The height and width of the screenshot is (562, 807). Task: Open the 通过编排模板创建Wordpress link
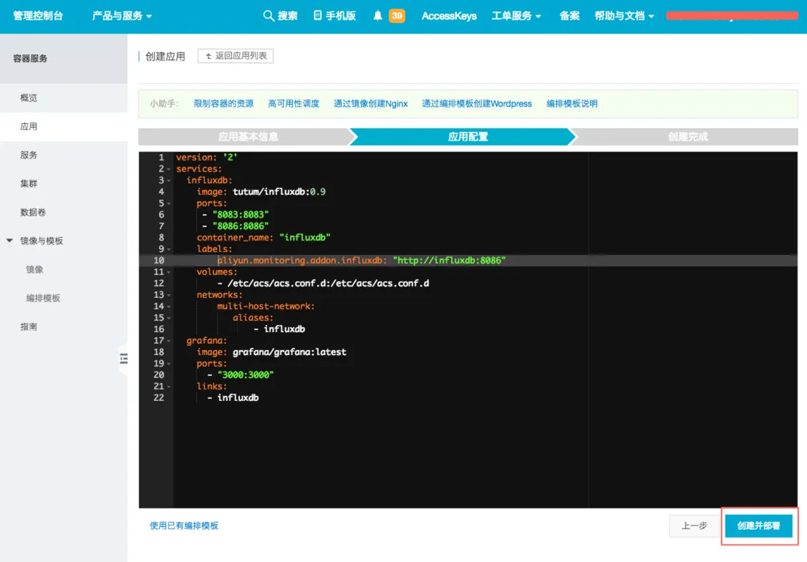point(477,103)
